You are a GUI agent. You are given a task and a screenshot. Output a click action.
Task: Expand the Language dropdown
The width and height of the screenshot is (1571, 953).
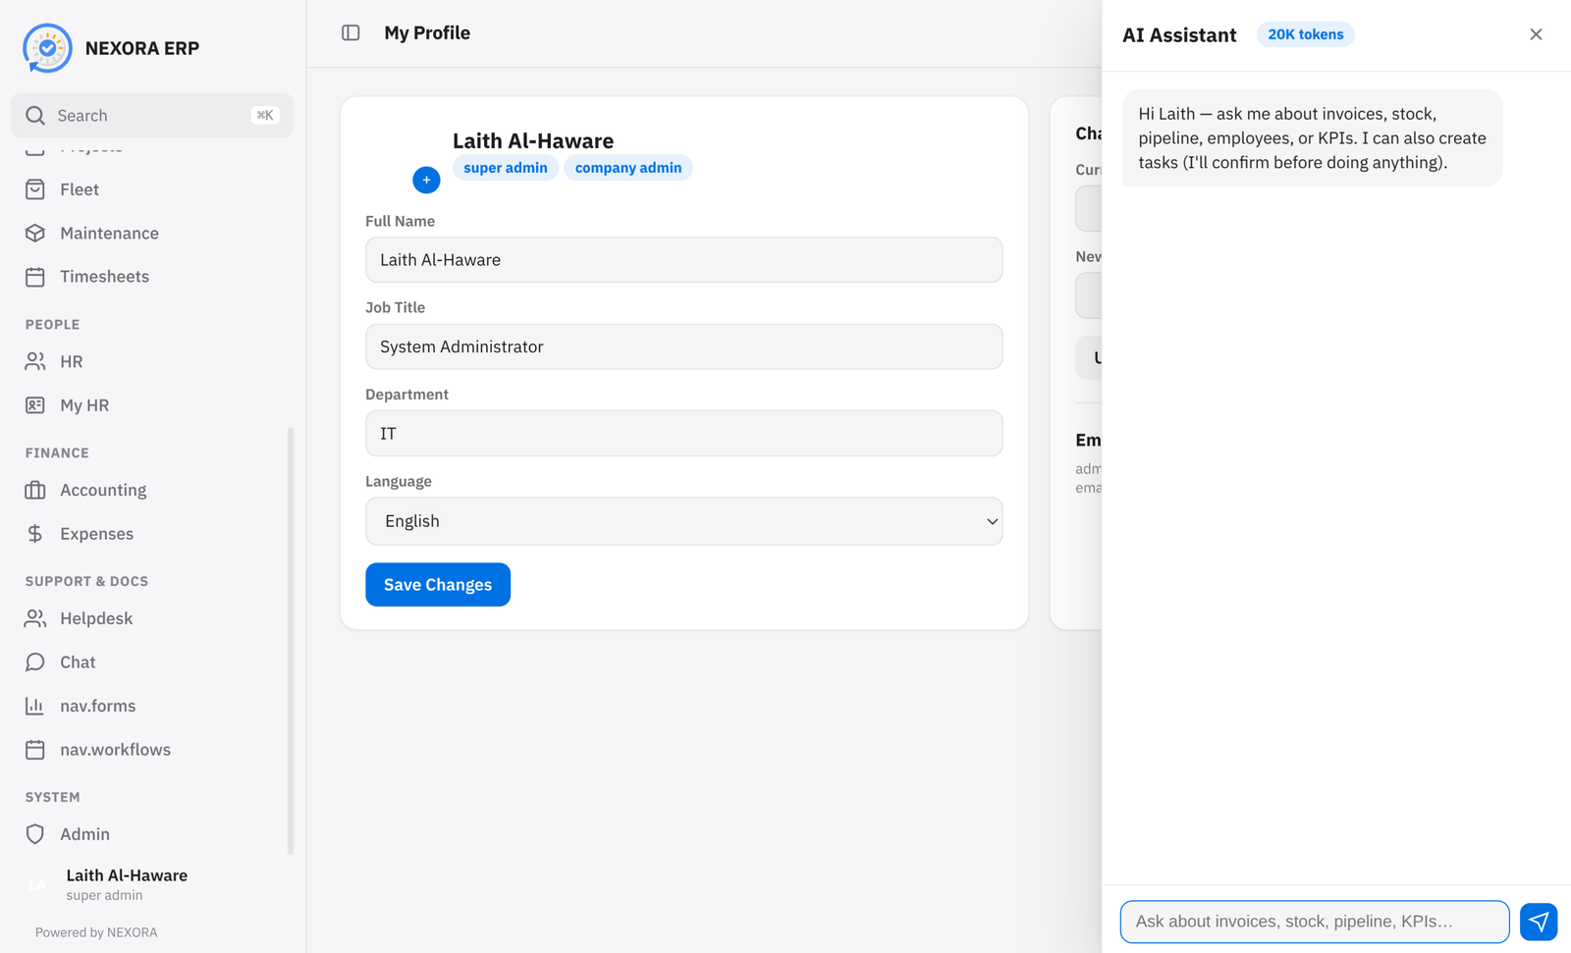[684, 521]
